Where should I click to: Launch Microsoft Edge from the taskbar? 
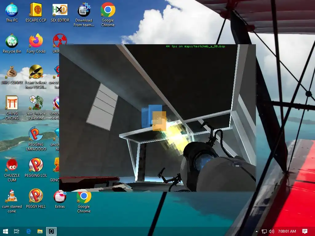point(28,231)
